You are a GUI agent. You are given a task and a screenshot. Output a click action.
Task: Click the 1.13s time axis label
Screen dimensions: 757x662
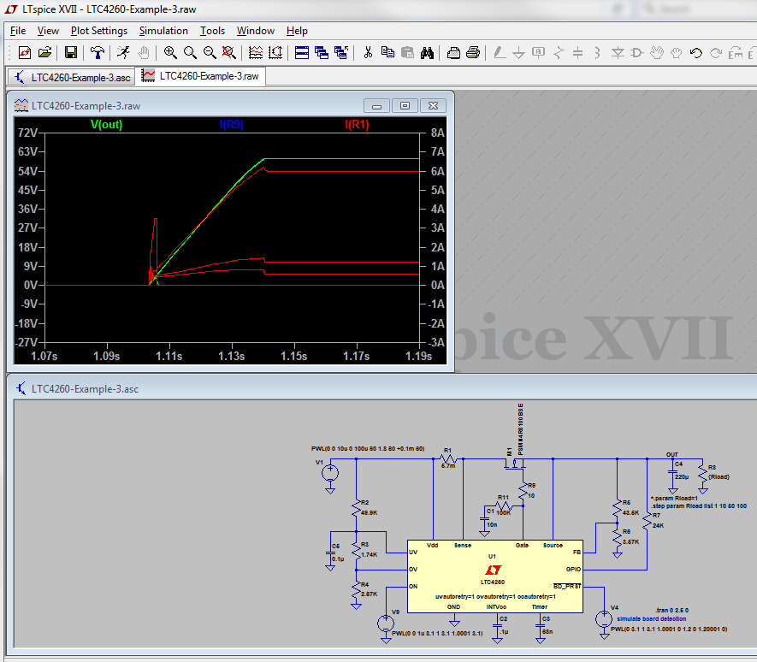click(x=231, y=357)
